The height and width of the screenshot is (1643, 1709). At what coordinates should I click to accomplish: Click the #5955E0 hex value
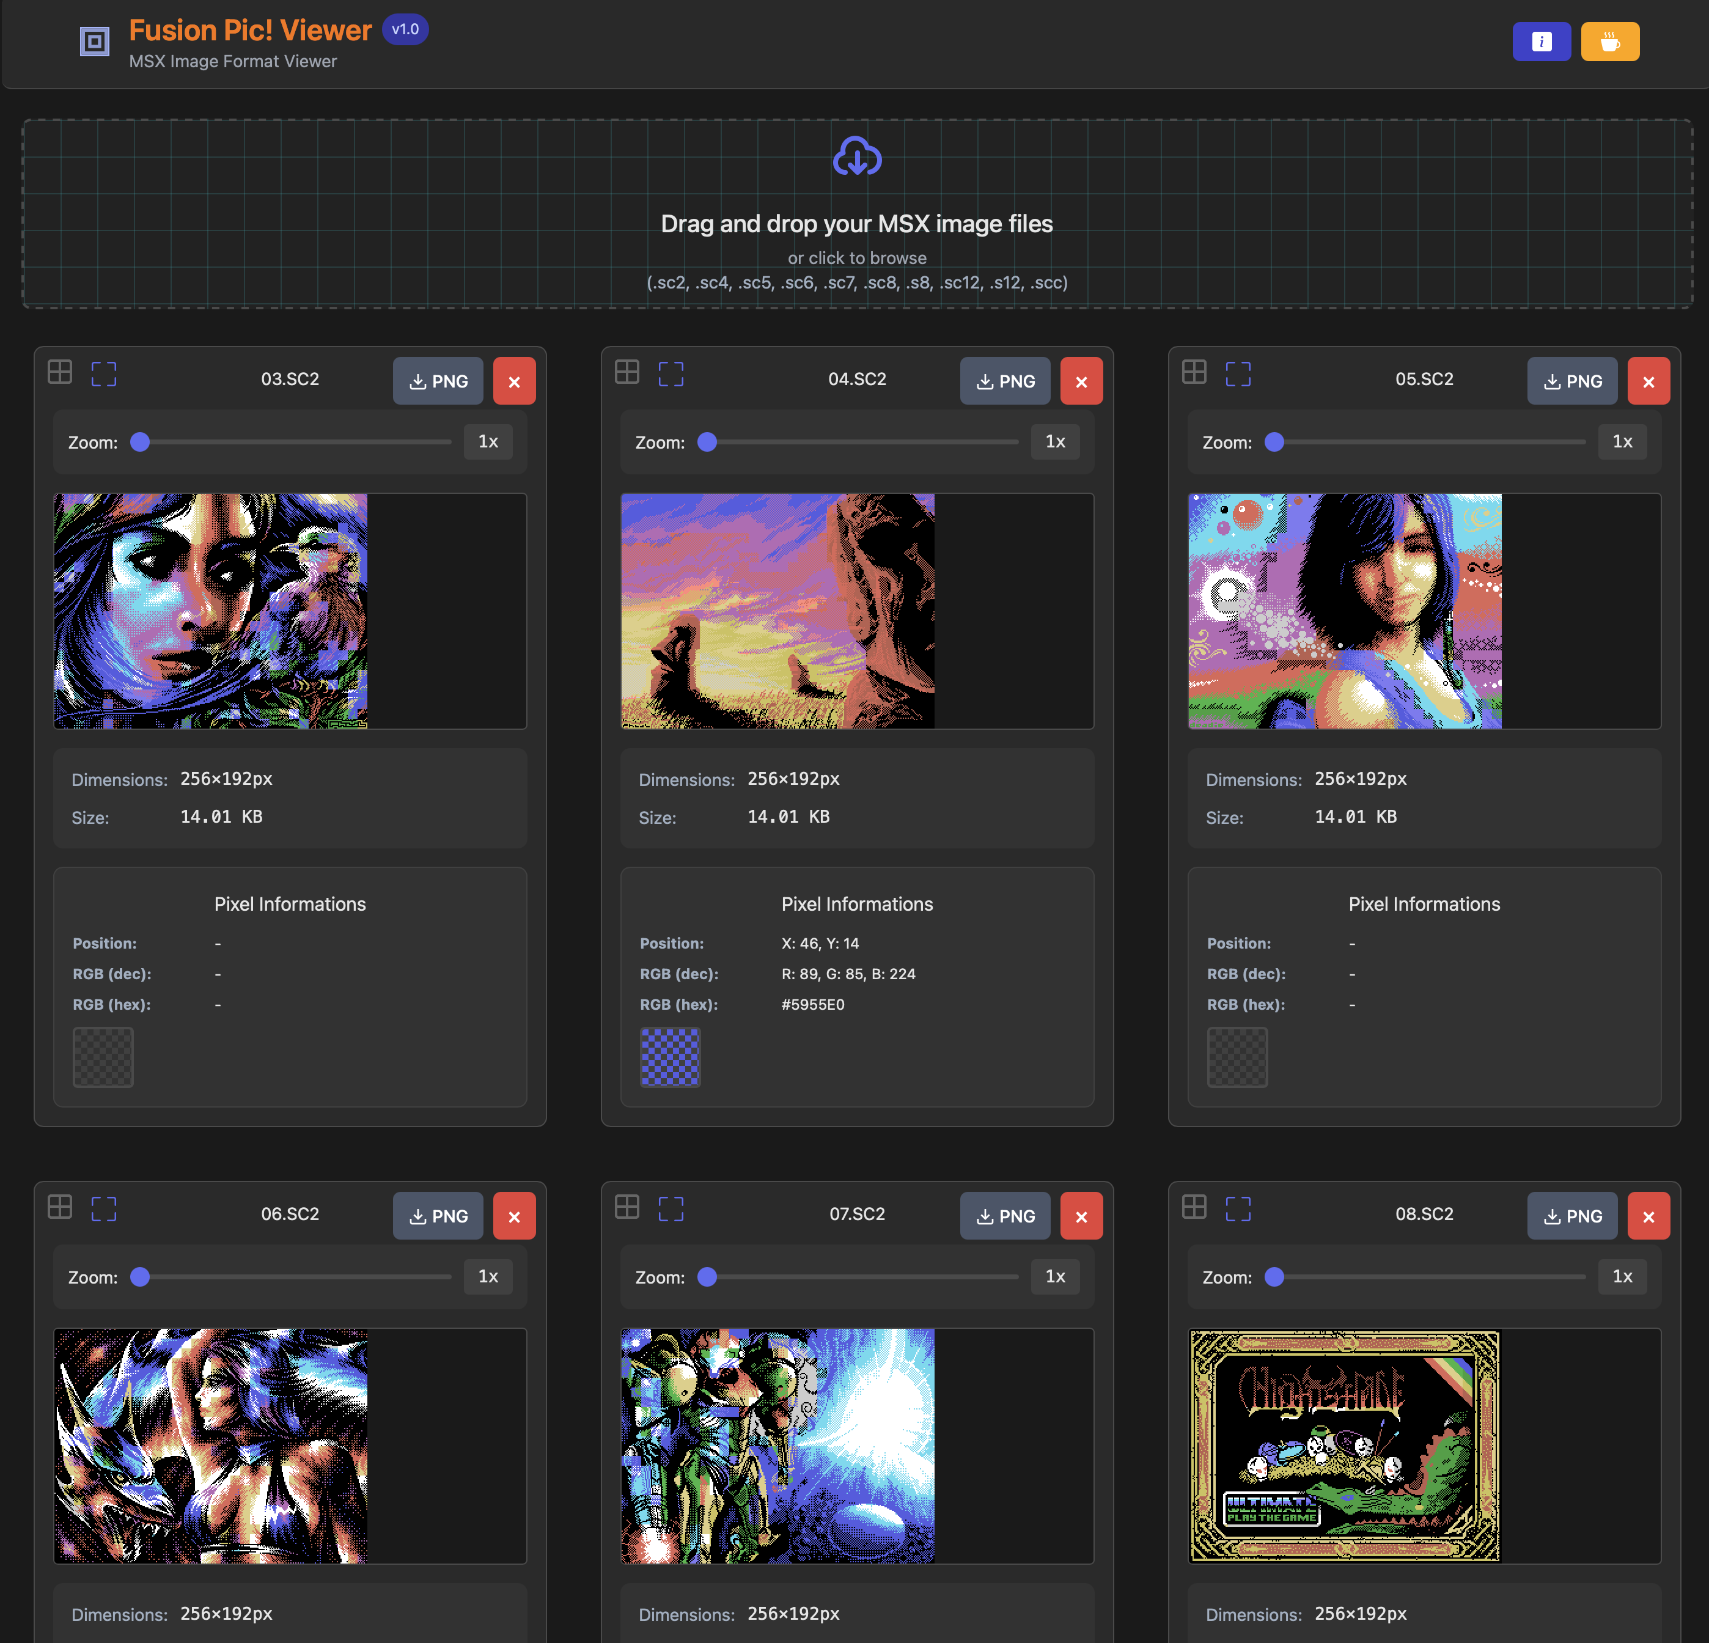(x=813, y=1005)
